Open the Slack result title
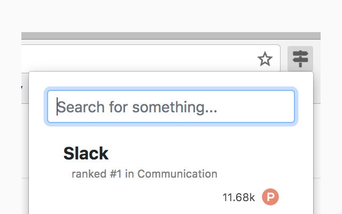Image resolution: width=342 pixels, height=214 pixels. pos(85,154)
